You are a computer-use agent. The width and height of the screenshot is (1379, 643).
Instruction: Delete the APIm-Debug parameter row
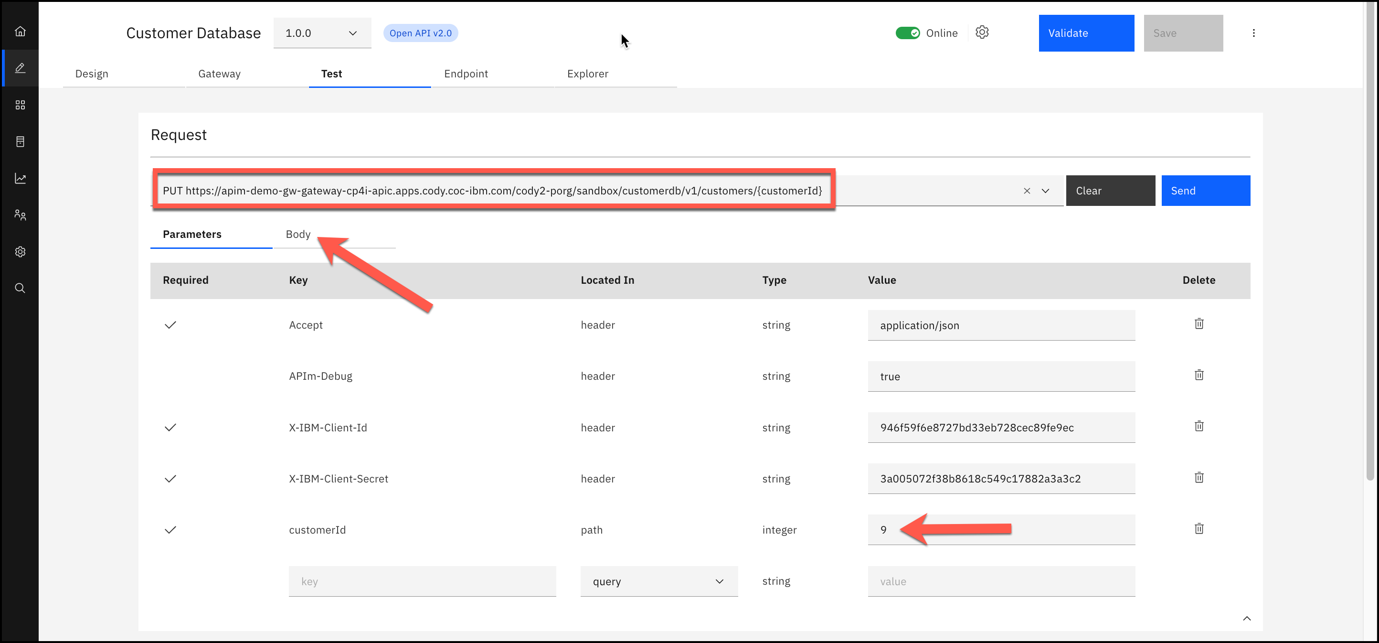click(x=1199, y=375)
